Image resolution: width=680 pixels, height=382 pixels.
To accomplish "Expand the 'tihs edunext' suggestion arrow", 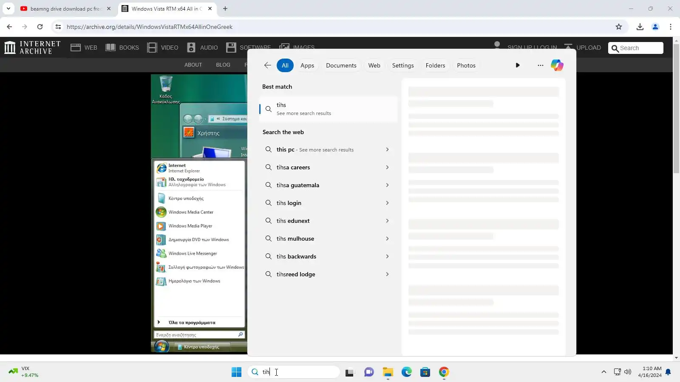I will coord(387,221).
